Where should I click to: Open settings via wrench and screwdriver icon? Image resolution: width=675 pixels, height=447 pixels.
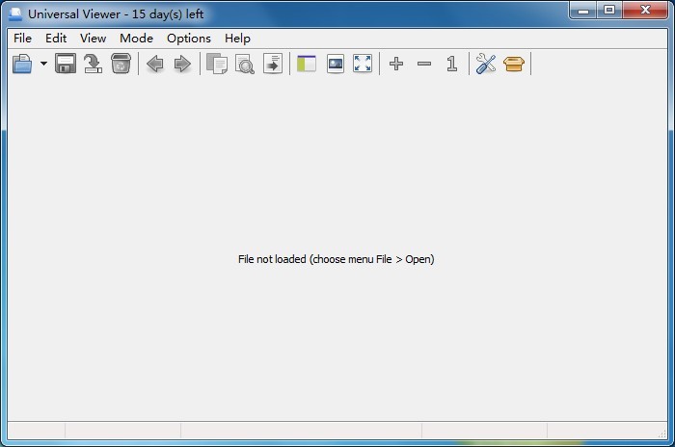click(x=486, y=65)
